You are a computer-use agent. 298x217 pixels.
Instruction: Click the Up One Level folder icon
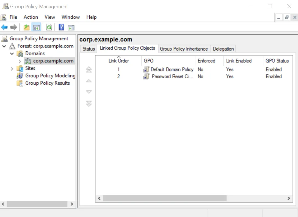pyautogui.click(x=26, y=27)
